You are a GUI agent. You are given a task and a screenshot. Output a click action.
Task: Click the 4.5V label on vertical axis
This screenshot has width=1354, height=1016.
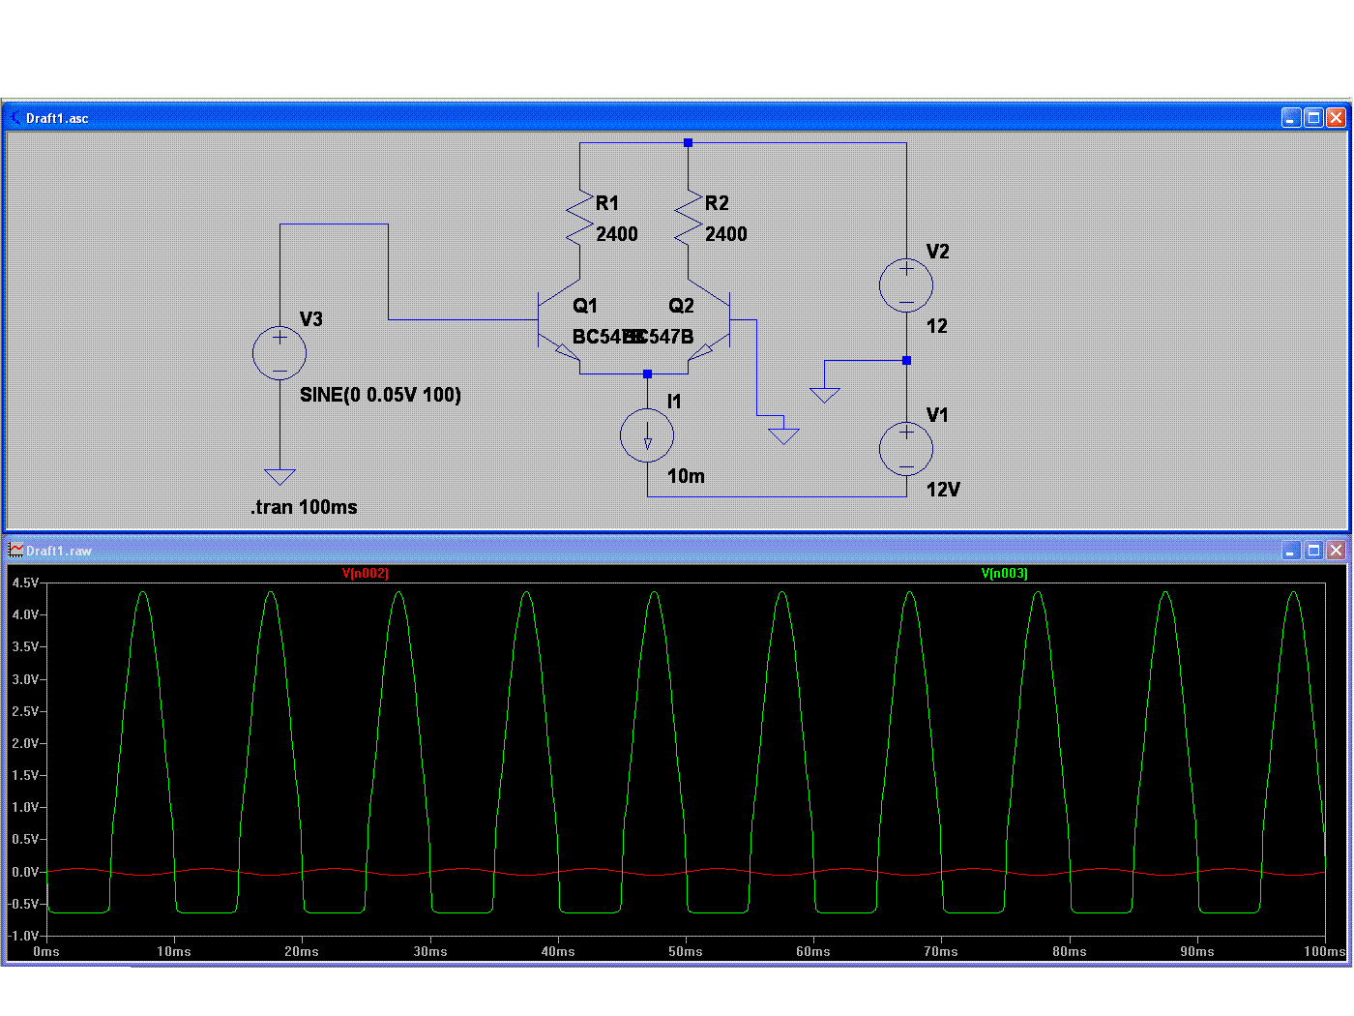[x=25, y=583]
